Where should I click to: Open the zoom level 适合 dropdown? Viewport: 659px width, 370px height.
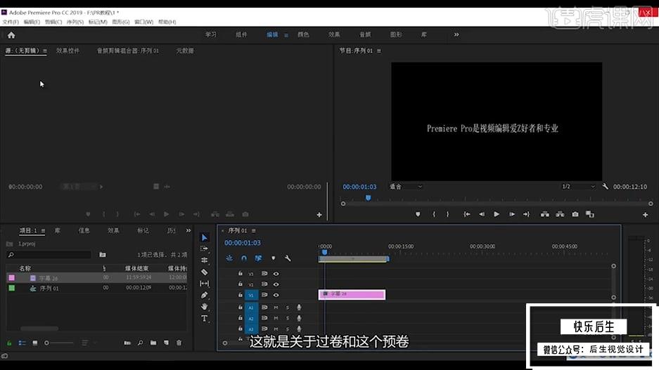tap(406, 187)
